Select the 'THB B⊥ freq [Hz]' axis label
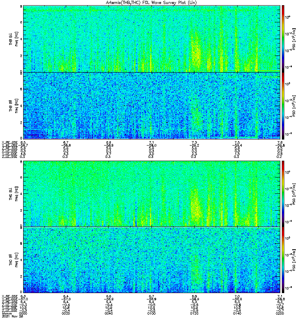The width and height of the screenshot is (299, 319). coord(14,39)
